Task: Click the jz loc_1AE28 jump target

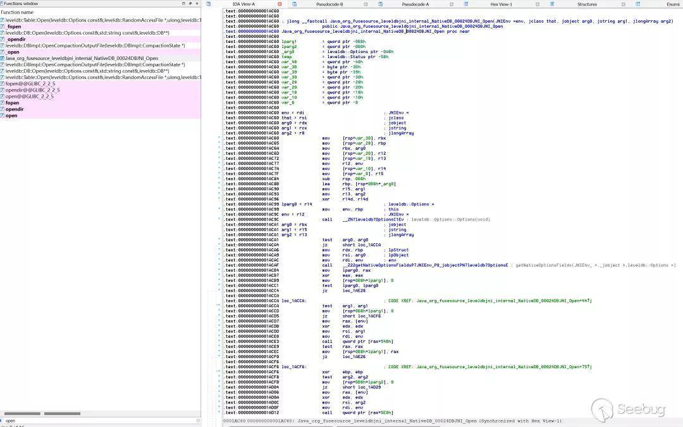Action: [x=354, y=291]
